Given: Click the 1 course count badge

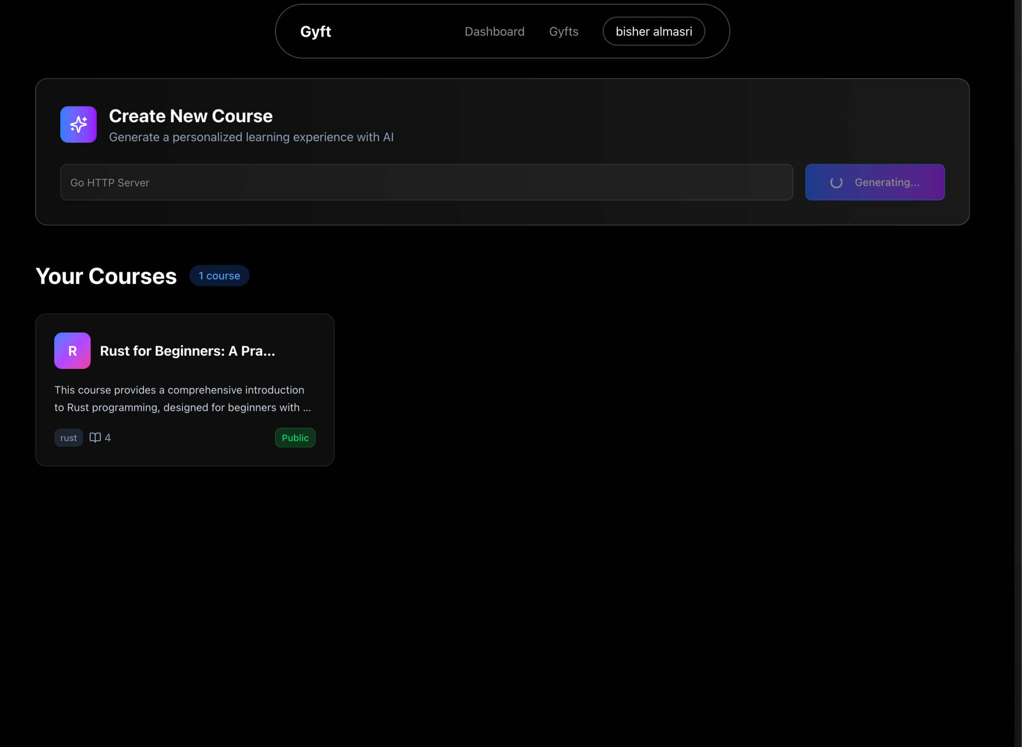Looking at the screenshot, I should [x=219, y=276].
